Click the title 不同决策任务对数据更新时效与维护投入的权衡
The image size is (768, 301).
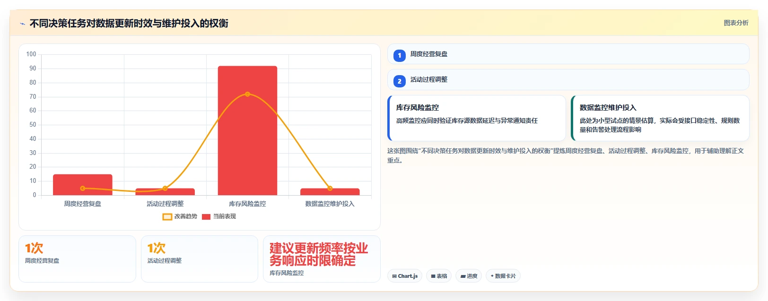click(129, 24)
